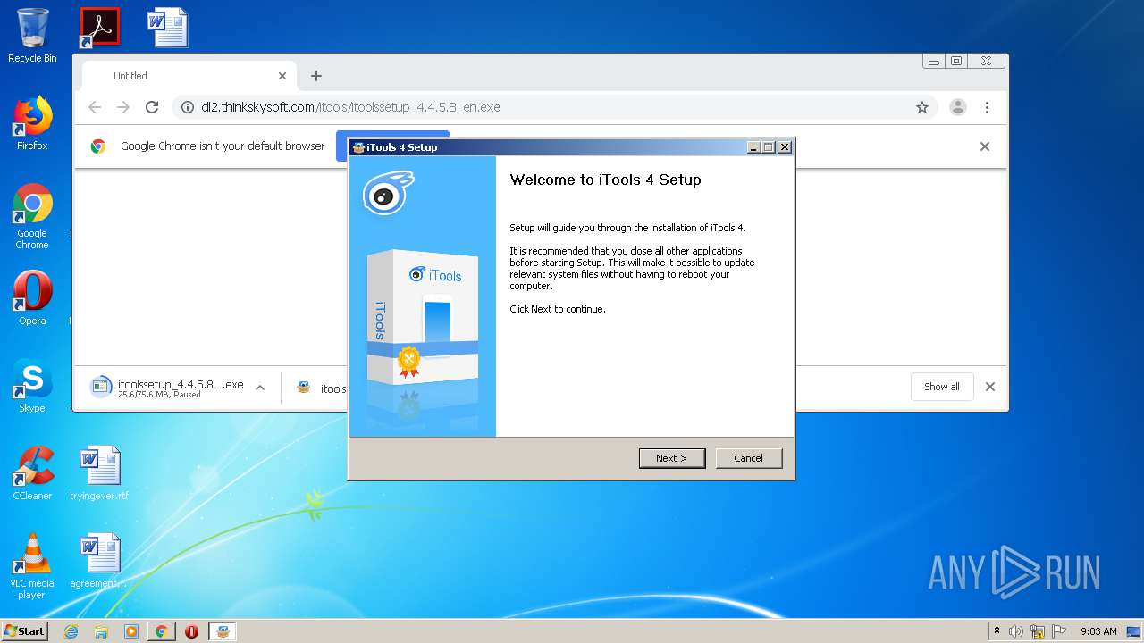The height and width of the screenshot is (643, 1144).
Task: Open the agreement document on desktop
Action: click(x=99, y=561)
